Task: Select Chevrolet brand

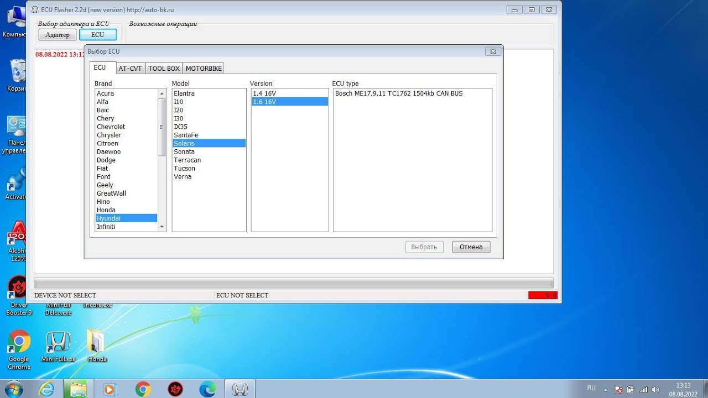Action: [126, 127]
